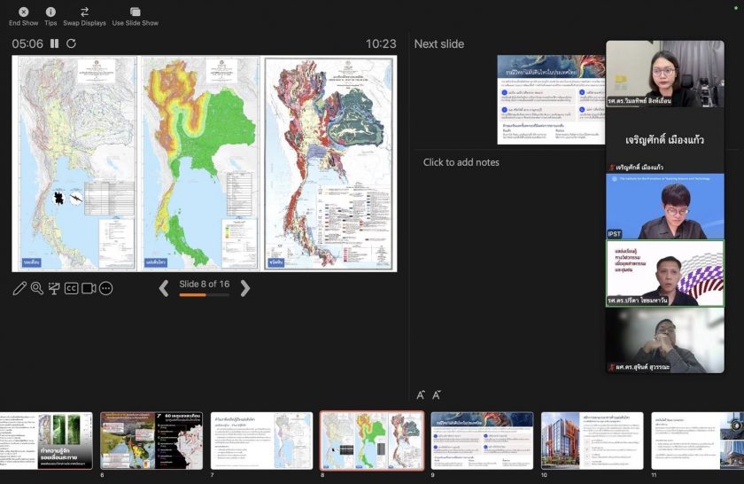Decrease the notes text size
The width and height of the screenshot is (744, 484).
click(437, 395)
